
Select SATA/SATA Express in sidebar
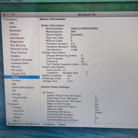pos(23,87)
